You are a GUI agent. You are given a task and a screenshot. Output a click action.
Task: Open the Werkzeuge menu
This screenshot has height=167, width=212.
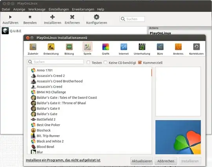37,9
